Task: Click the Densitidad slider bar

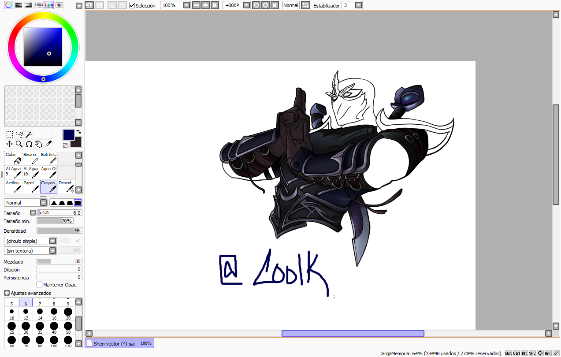Action: 59,231
